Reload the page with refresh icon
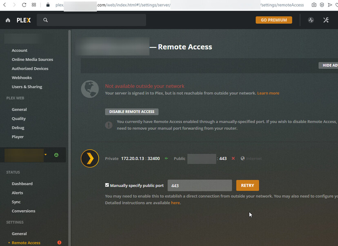This screenshot has width=338, height=246. pos(24,5)
